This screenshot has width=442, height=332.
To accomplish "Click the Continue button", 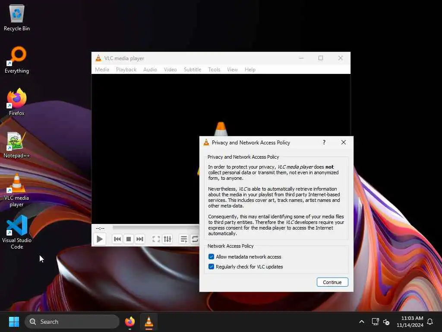I will (x=332, y=282).
